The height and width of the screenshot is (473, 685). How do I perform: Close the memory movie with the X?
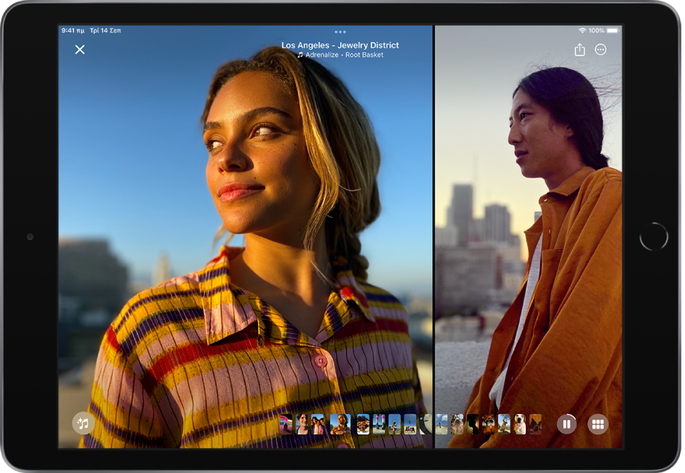pos(80,50)
